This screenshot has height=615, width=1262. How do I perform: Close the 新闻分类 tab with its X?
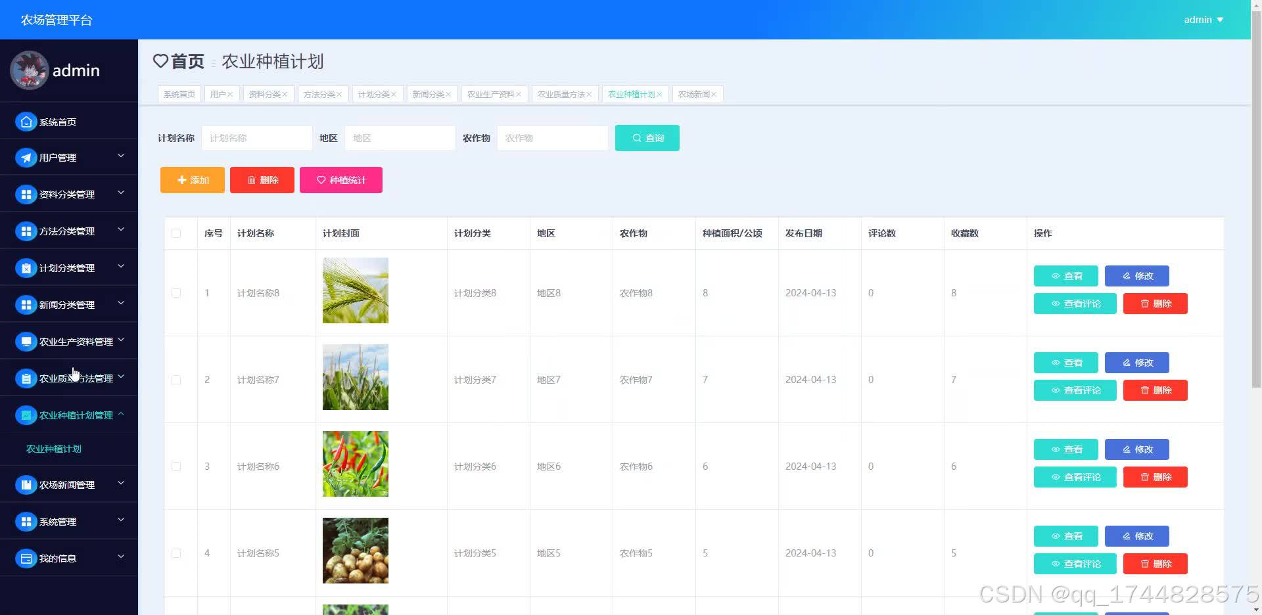click(x=448, y=95)
